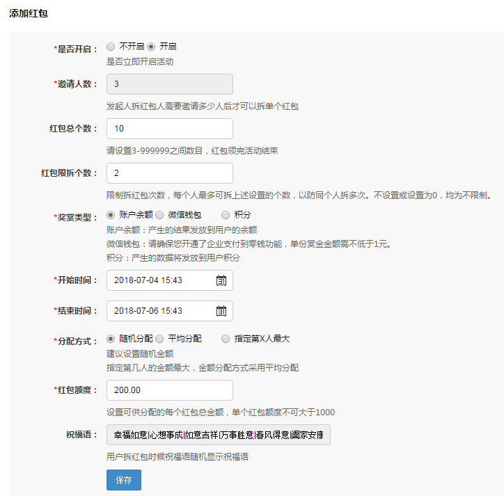Click the *分配方式 field label
The width and height of the screenshot is (504, 496).
click(75, 341)
